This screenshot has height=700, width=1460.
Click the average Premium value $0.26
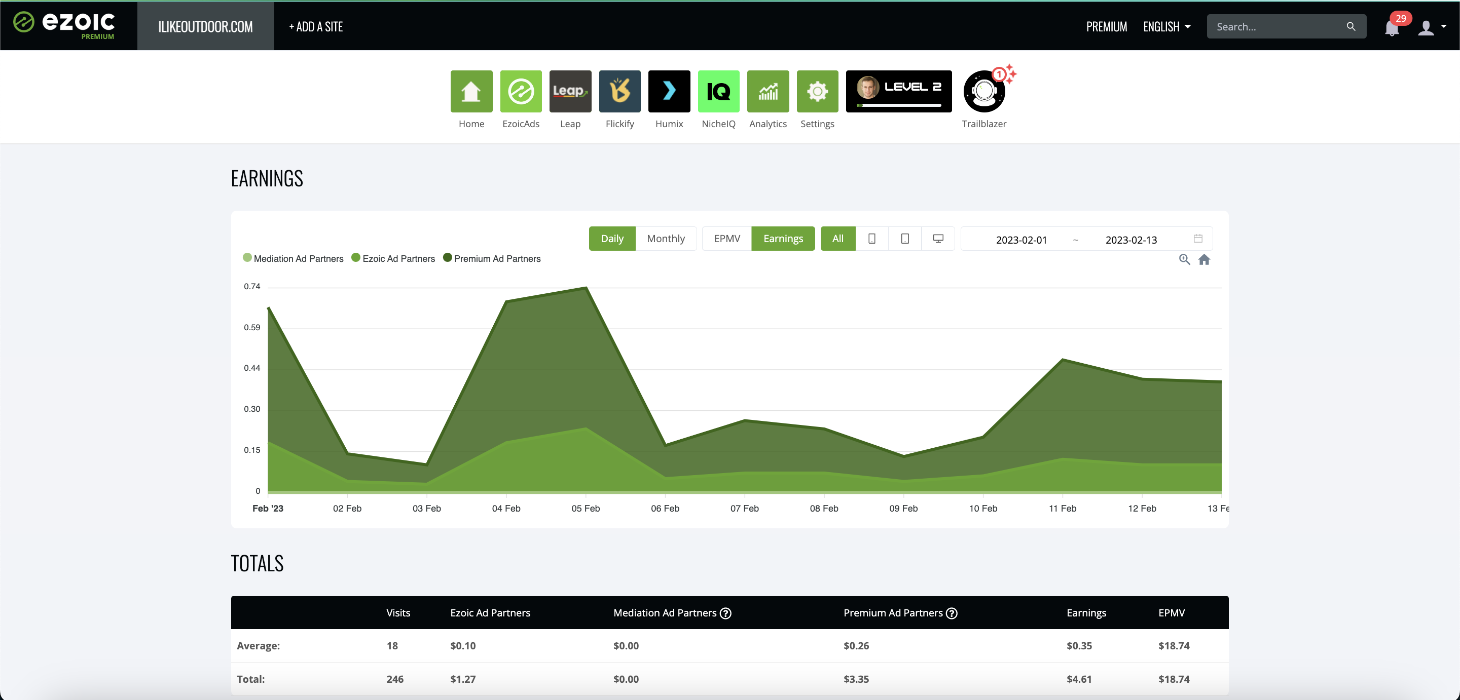tap(856, 645)
